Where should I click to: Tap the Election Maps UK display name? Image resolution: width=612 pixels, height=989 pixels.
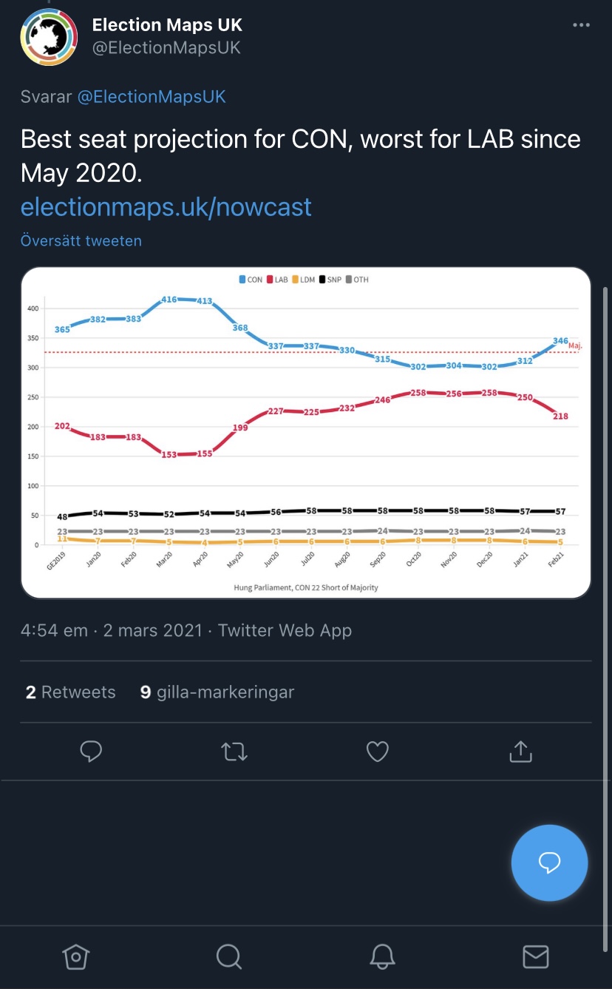(167, 25)
